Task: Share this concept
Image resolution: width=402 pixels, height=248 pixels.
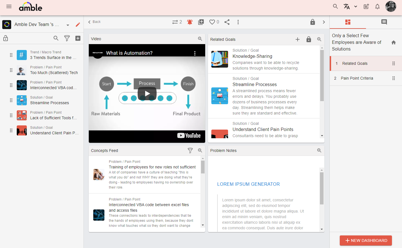Action: click(227, 22)
